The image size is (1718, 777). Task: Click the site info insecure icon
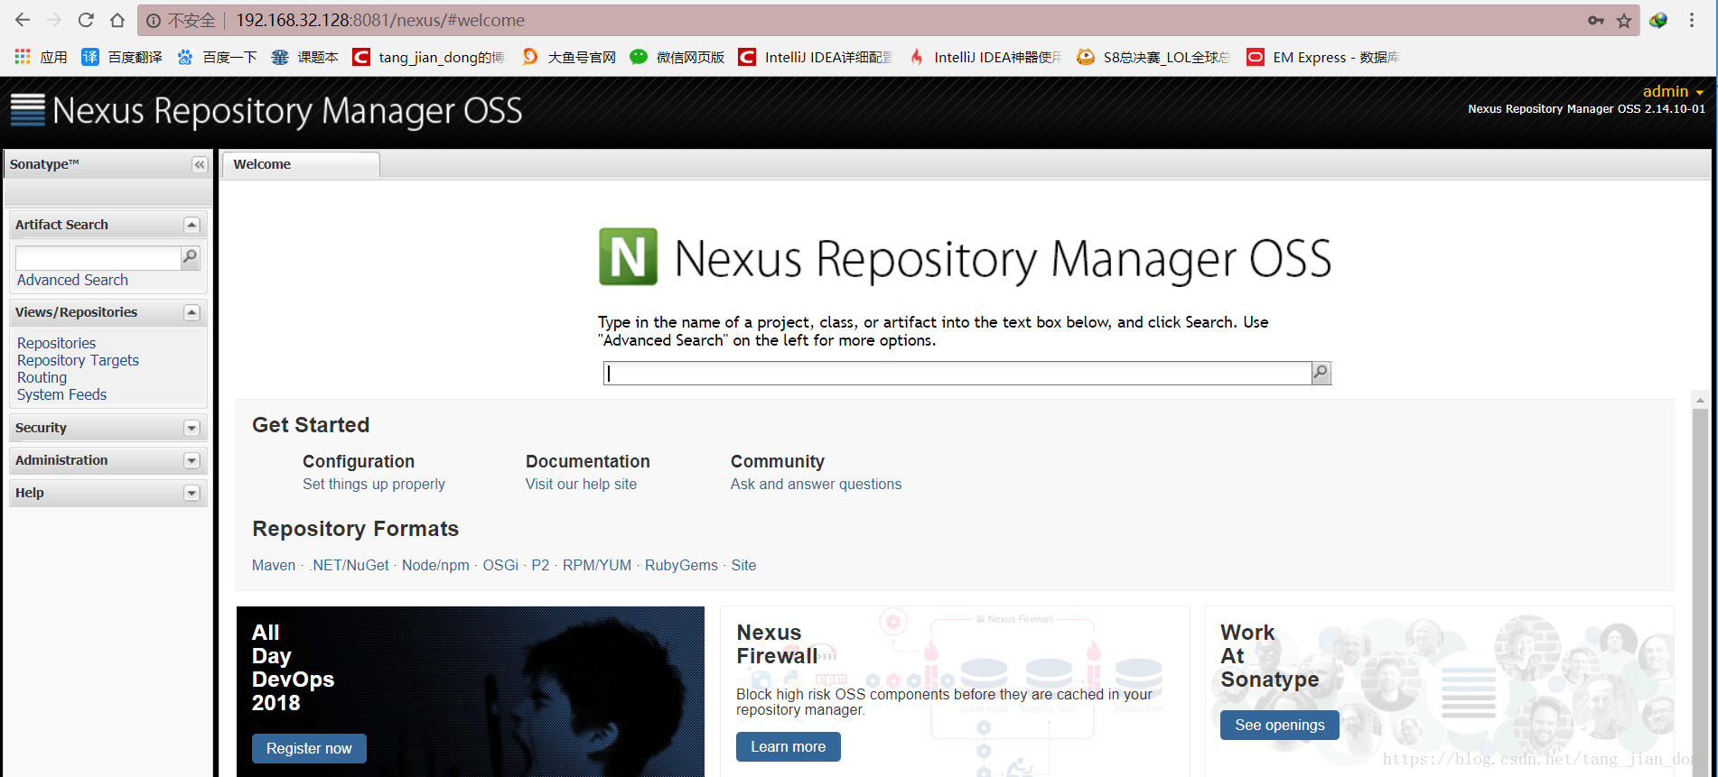coord(154,20)
